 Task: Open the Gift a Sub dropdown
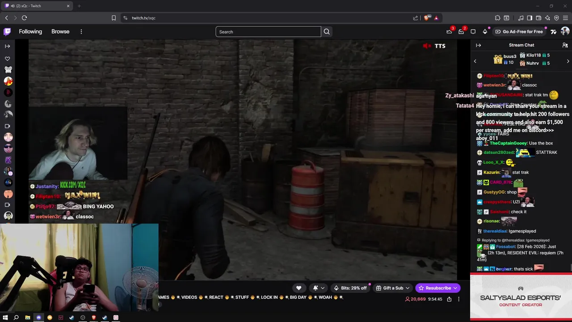(393, 288)
